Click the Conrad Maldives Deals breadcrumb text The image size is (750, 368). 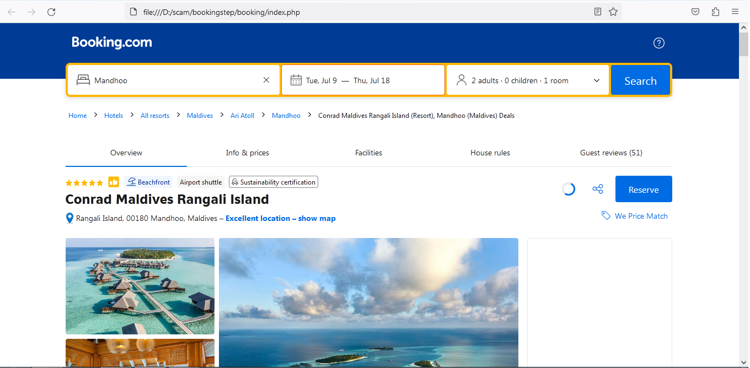(416, 116)
